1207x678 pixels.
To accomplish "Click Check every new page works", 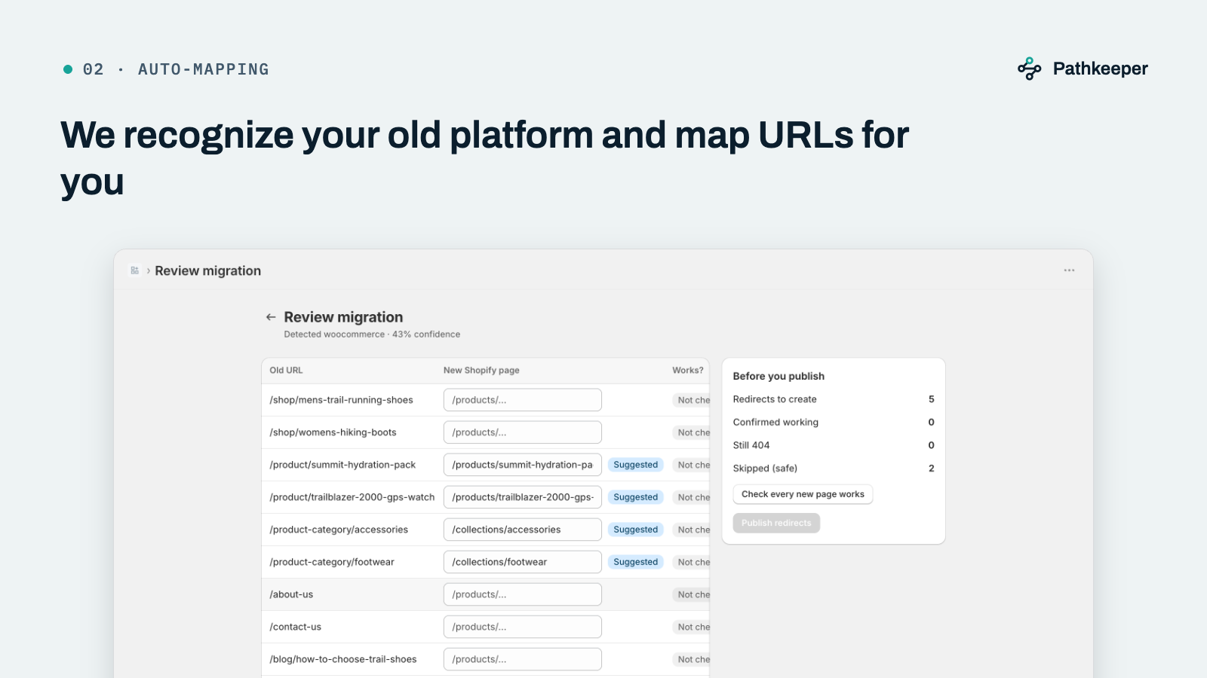I will (803, 494).
